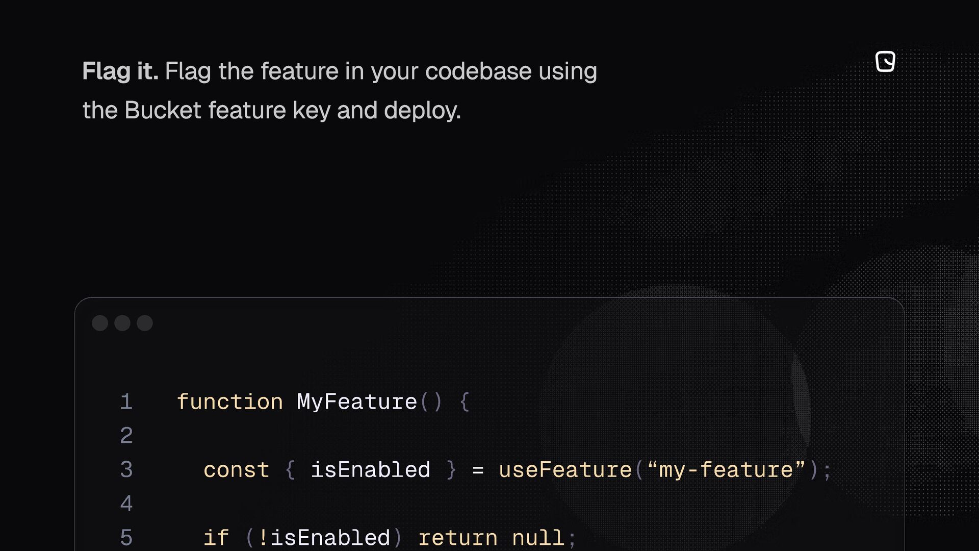
Task: Click the word "codebase" in the description
Action: 478,71
